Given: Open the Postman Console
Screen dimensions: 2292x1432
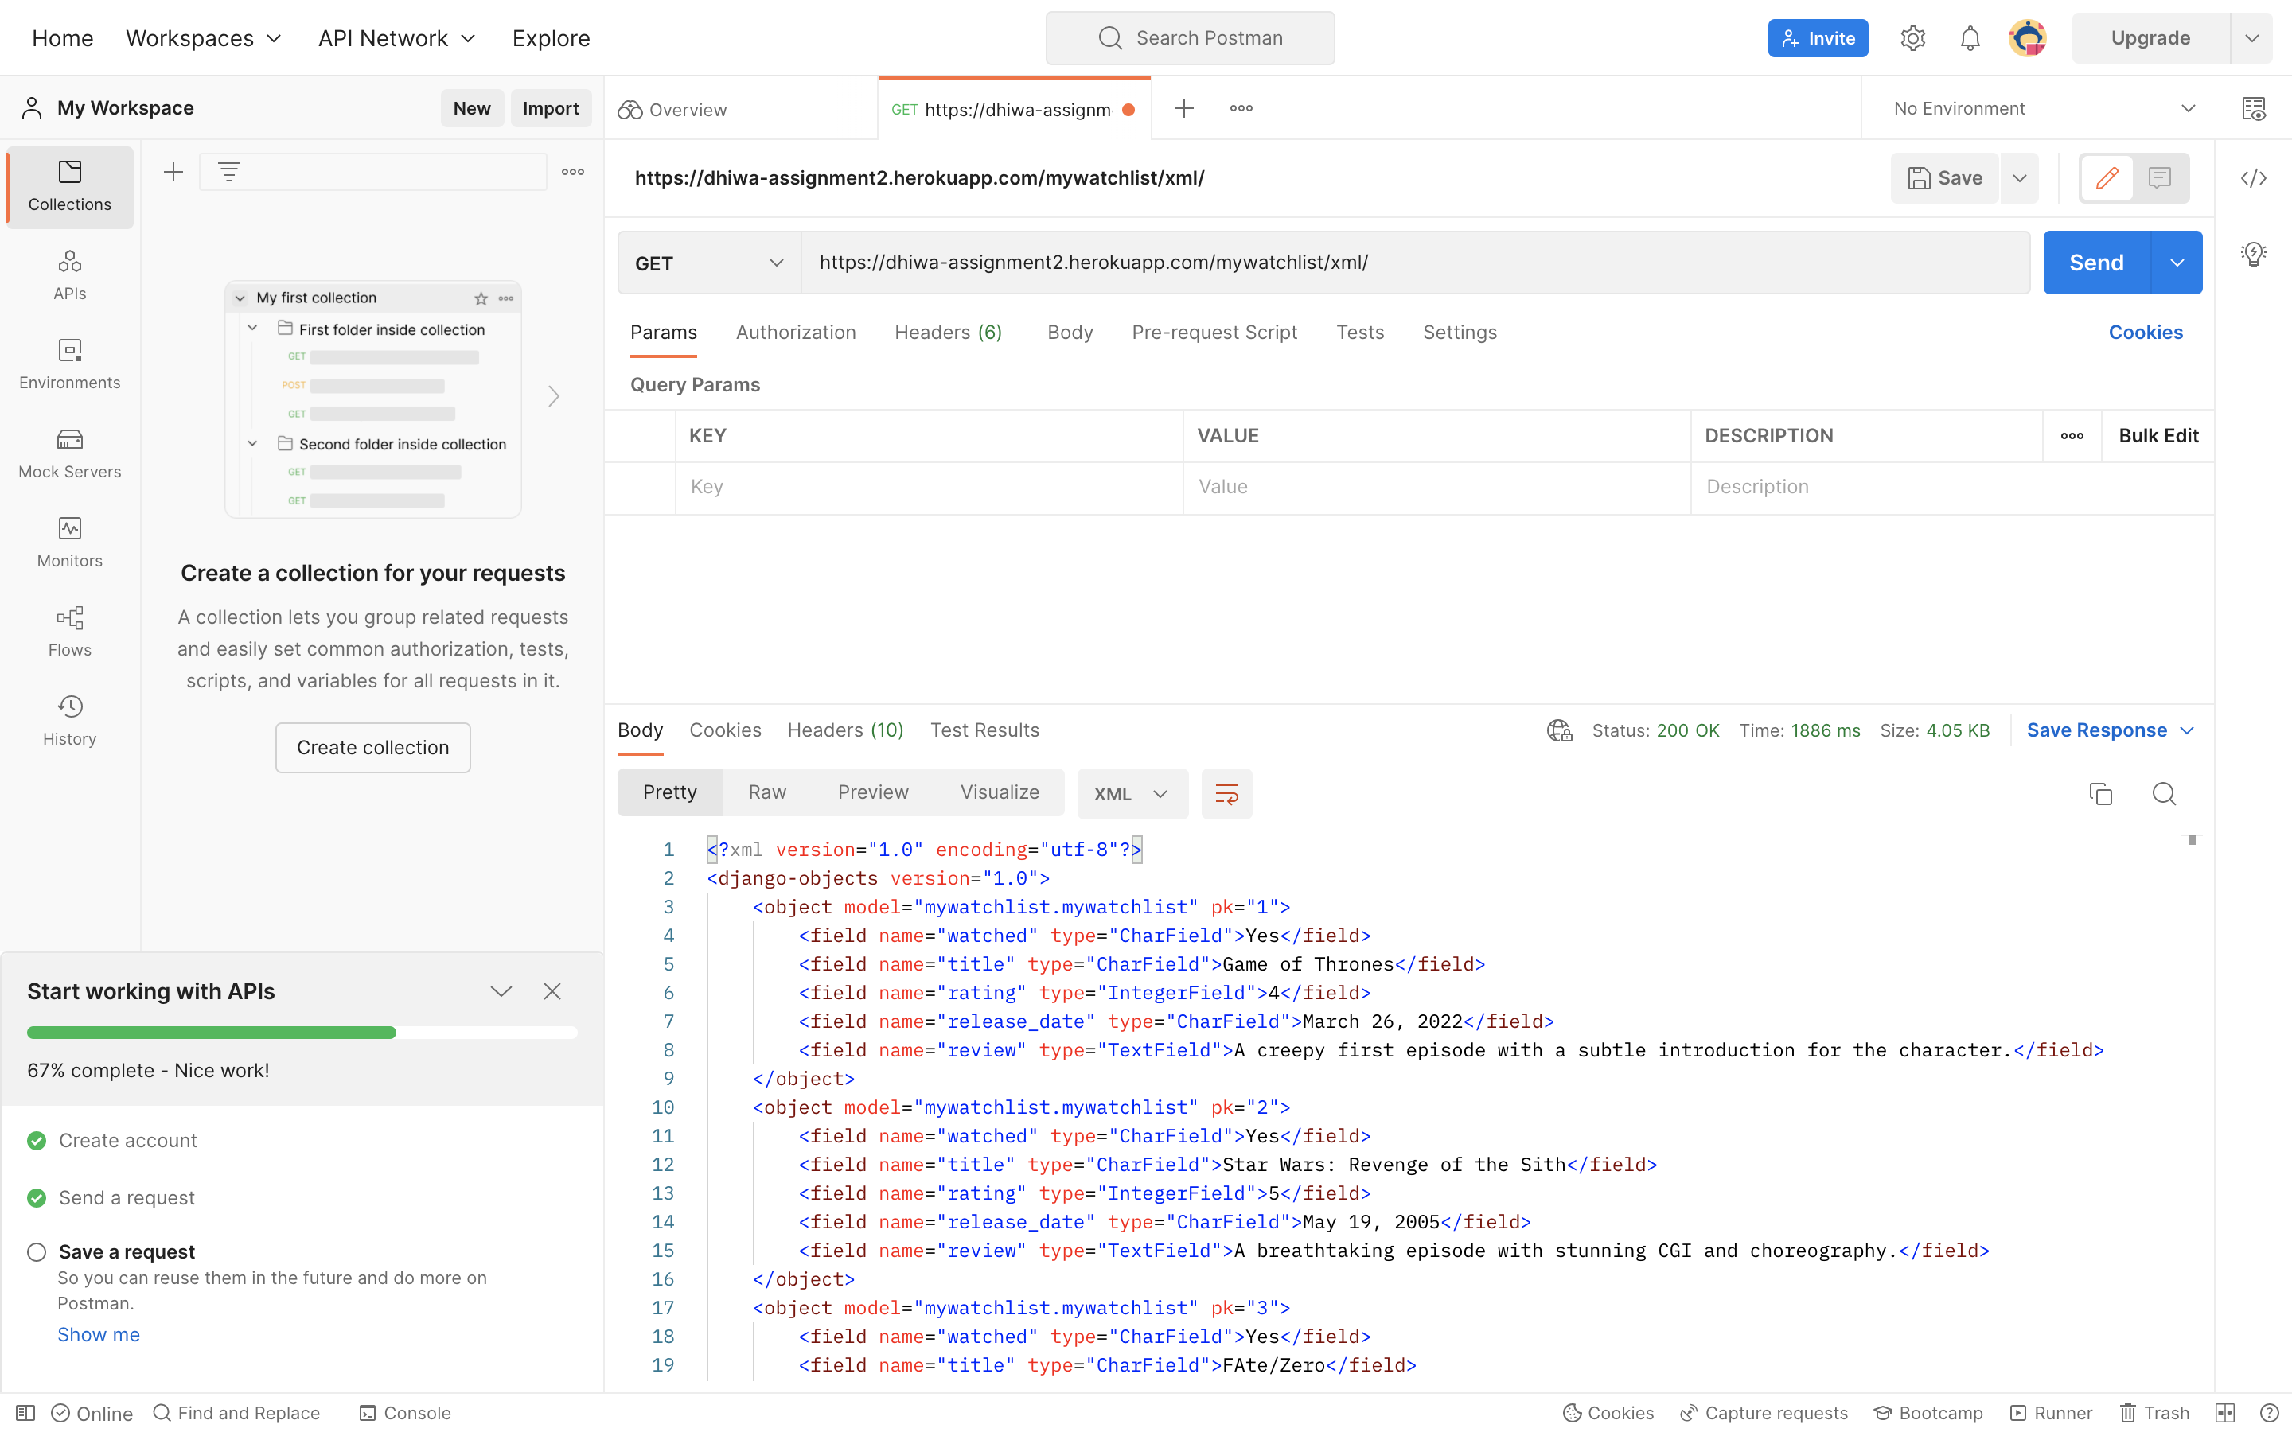Looking at the screenshot, I should 404,1412.
